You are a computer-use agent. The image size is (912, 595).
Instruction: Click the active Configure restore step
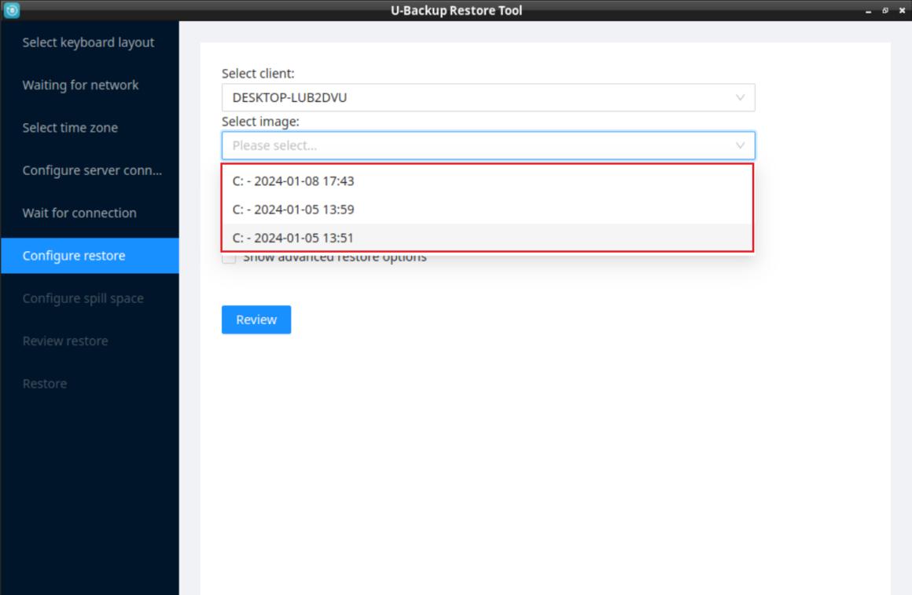click(74, 256)
